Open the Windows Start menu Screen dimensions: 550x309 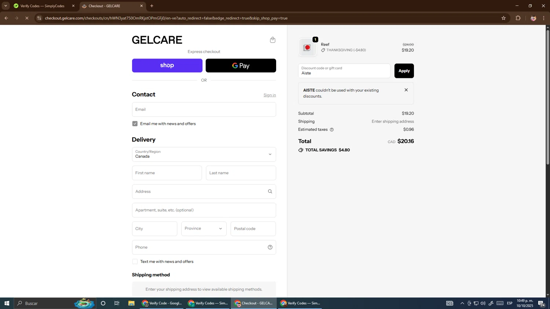(7, 303)
